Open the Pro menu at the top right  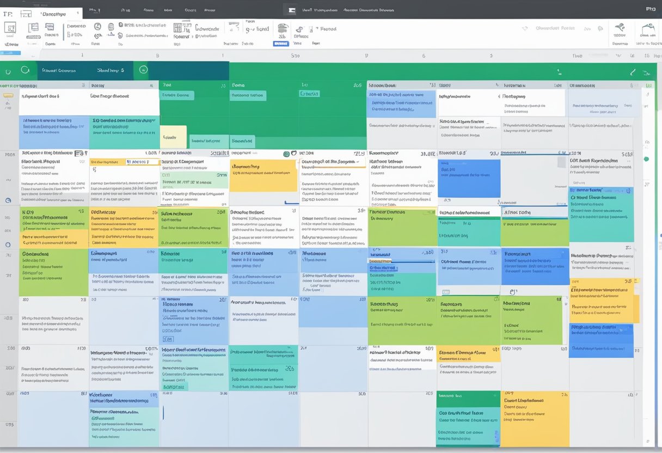pos(651,9)
